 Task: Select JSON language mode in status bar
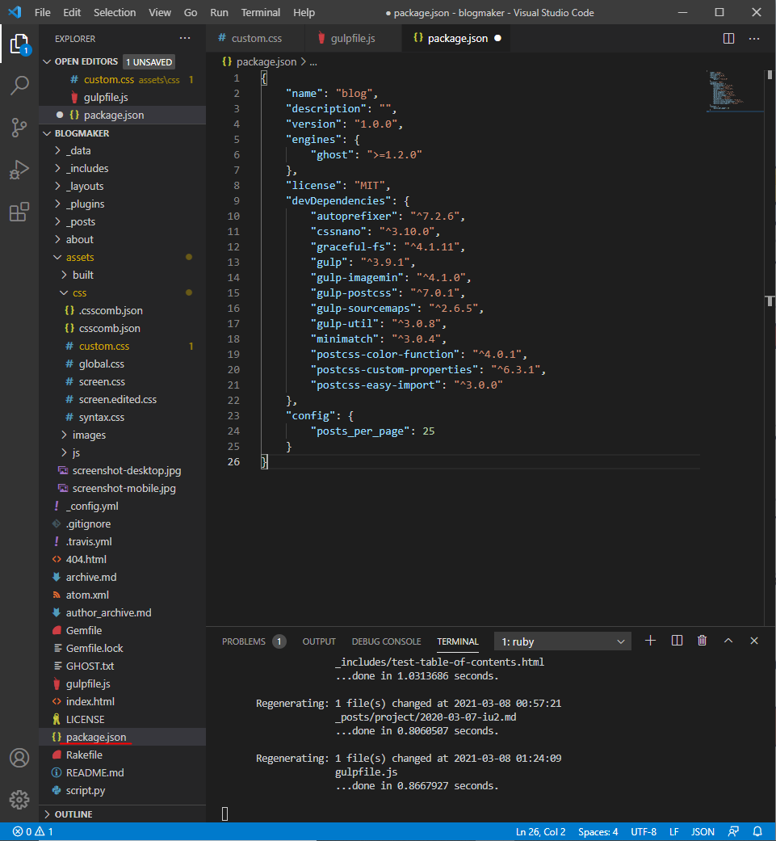point(703,832)
